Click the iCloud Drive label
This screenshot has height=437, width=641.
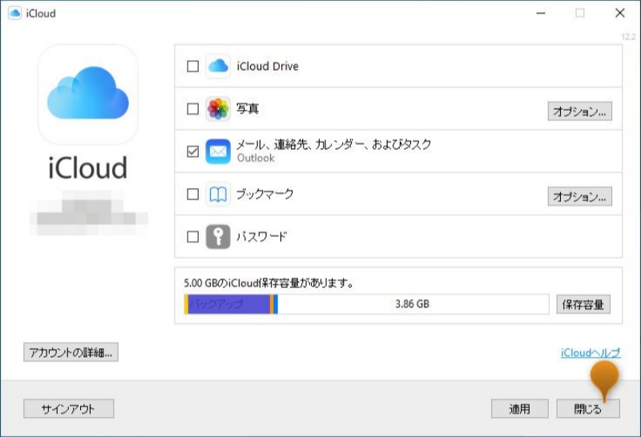268,66
